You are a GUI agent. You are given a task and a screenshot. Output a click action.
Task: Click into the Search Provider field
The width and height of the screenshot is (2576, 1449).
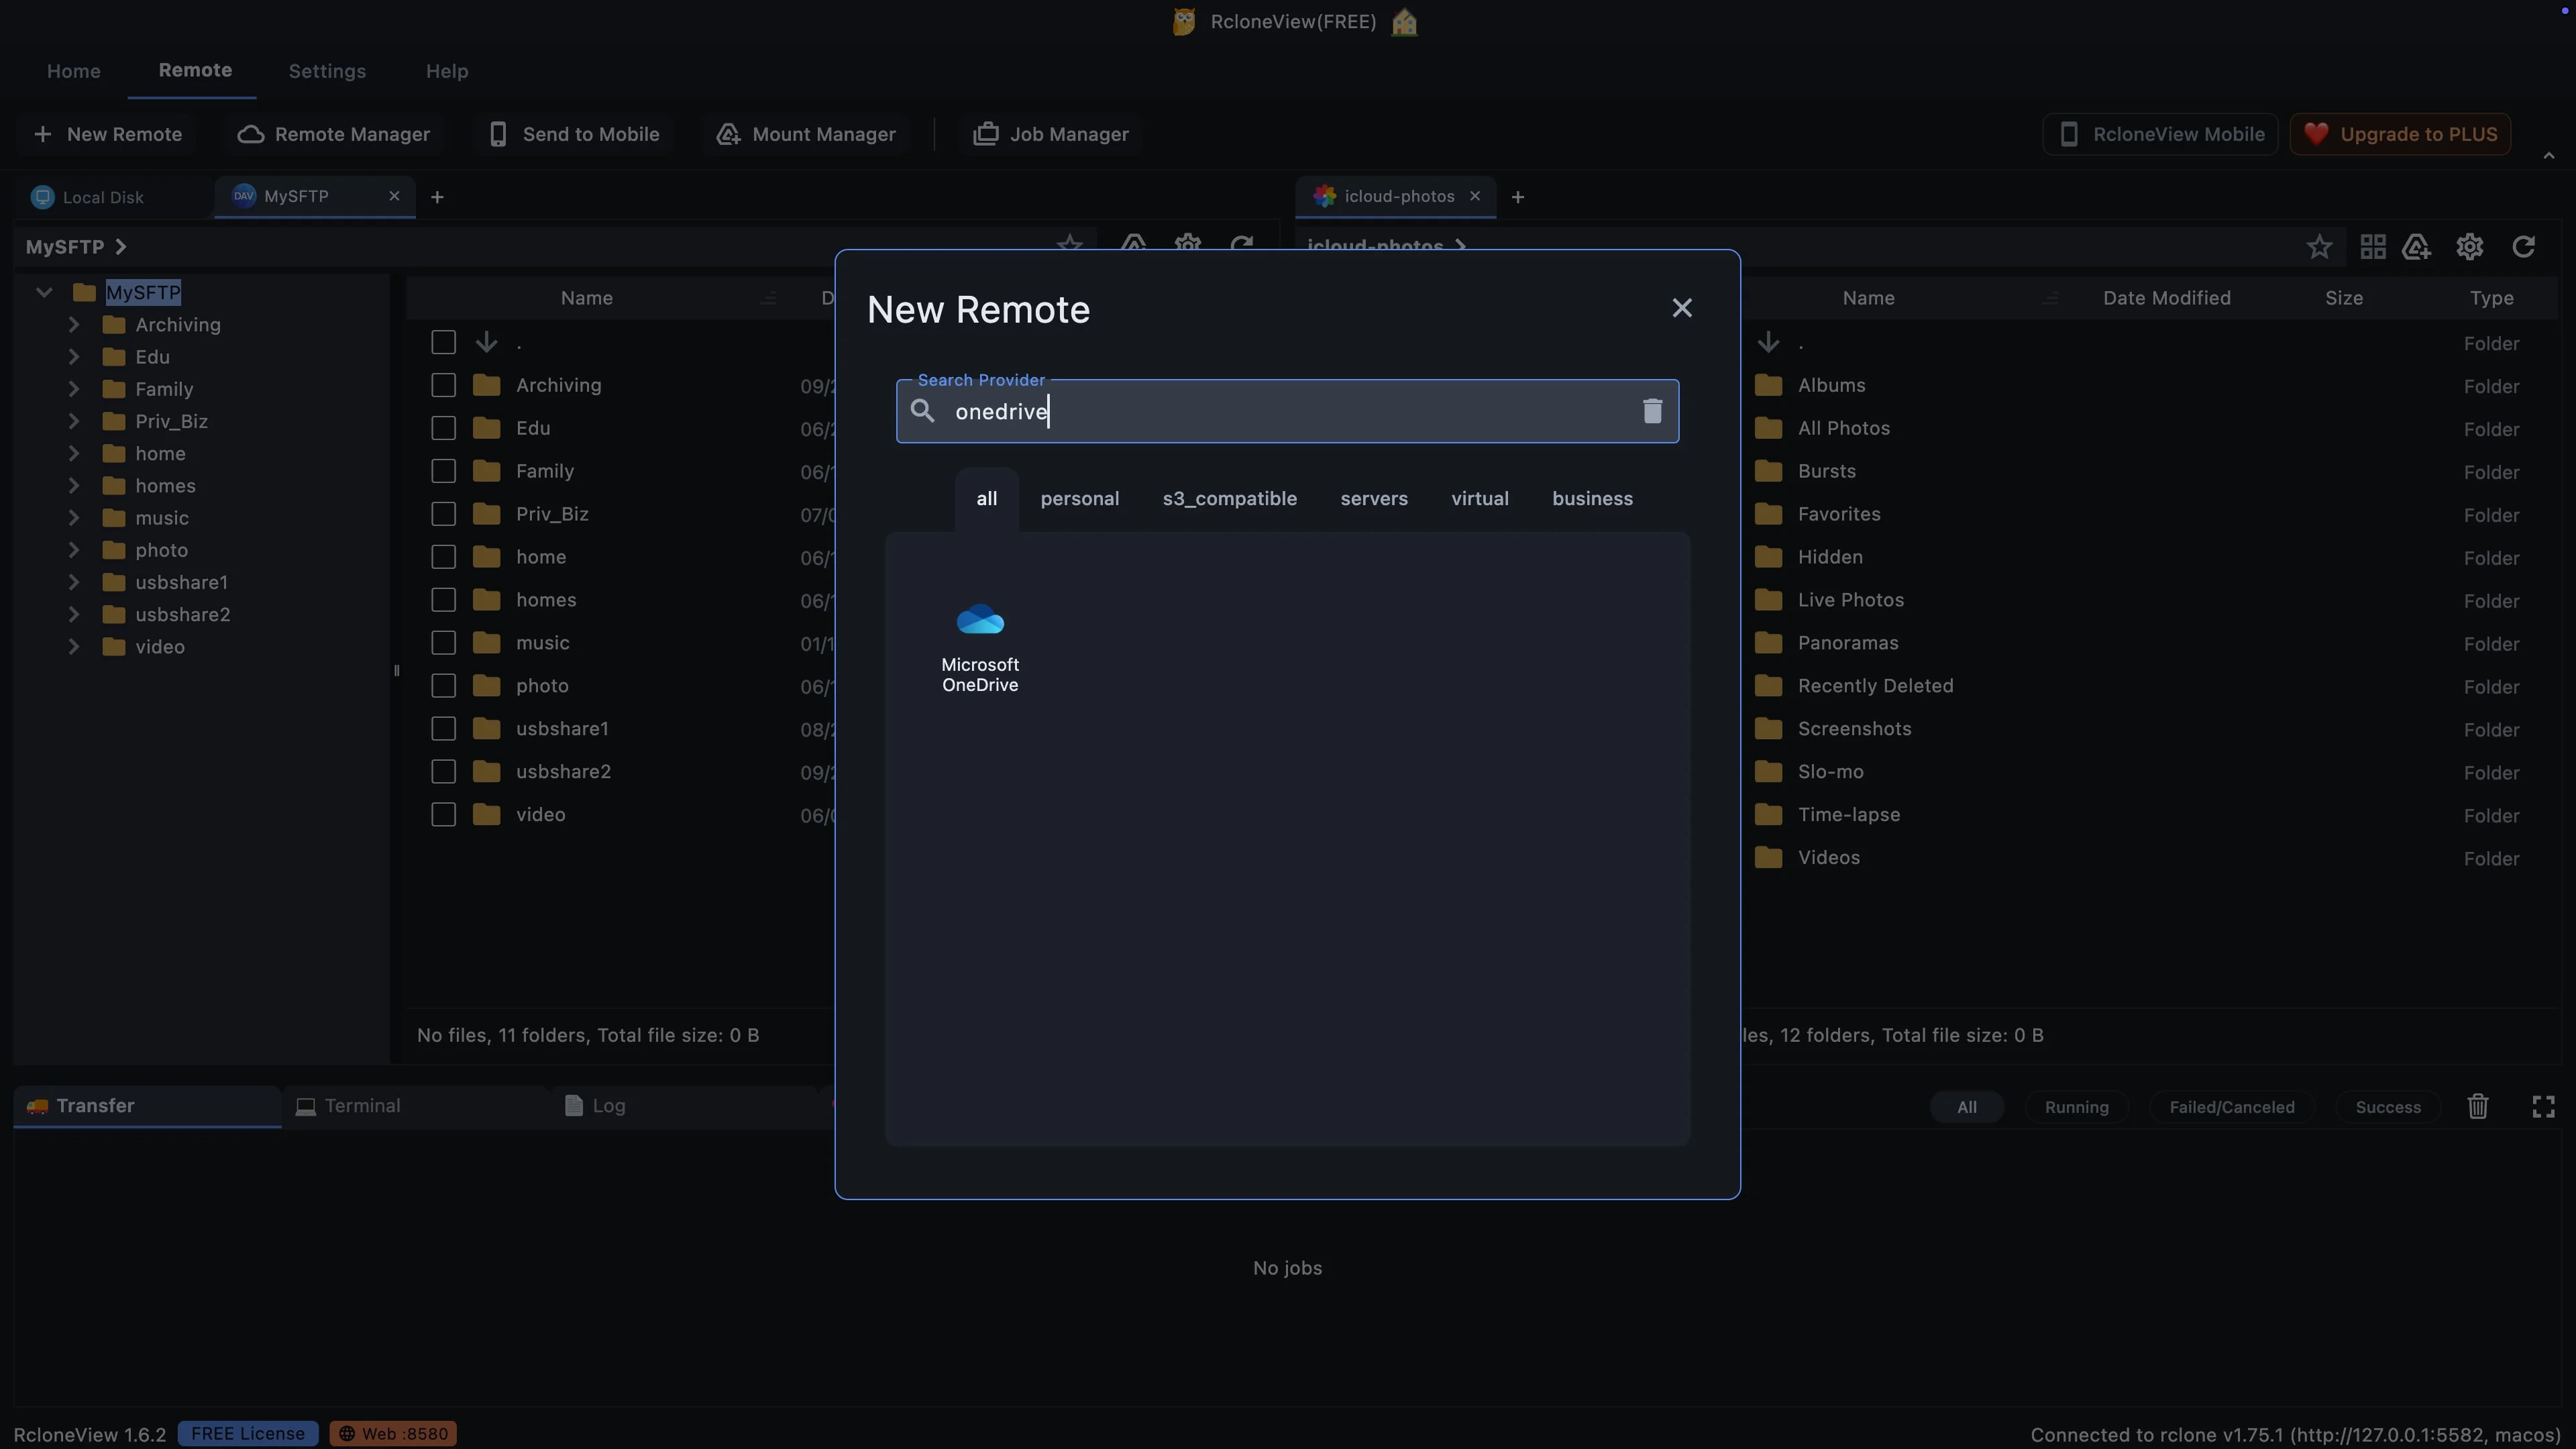click(1287, 411)
